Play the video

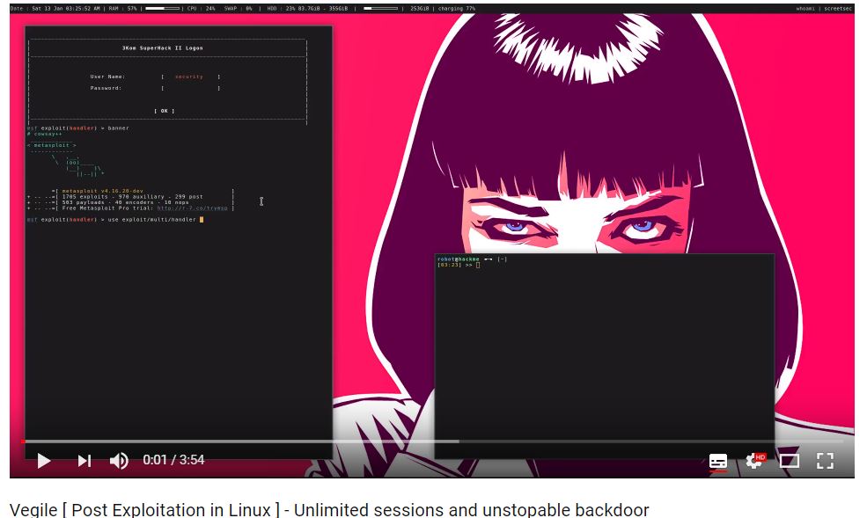44,460
